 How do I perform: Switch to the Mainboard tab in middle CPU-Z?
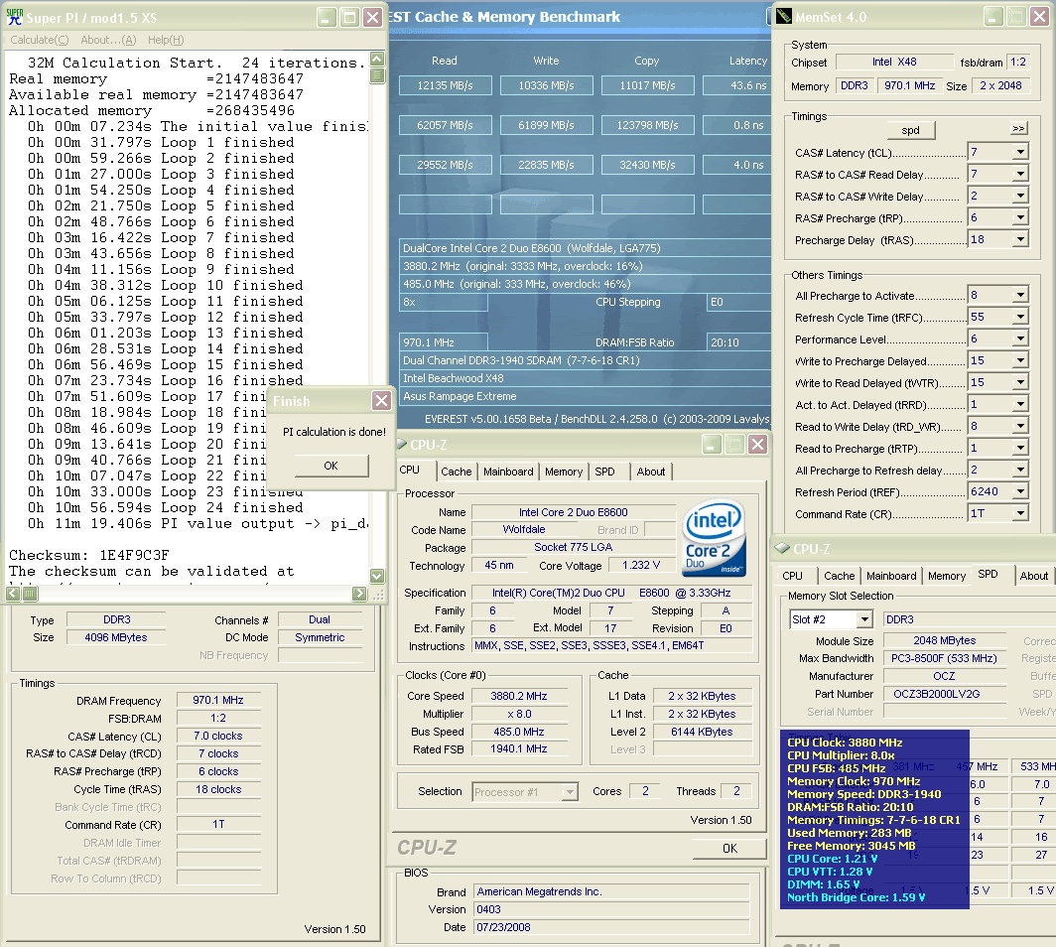tap(508, 472)
